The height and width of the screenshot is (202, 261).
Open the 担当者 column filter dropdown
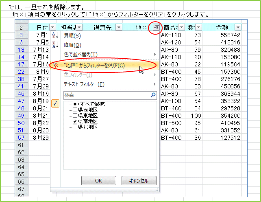click(79, 27)
